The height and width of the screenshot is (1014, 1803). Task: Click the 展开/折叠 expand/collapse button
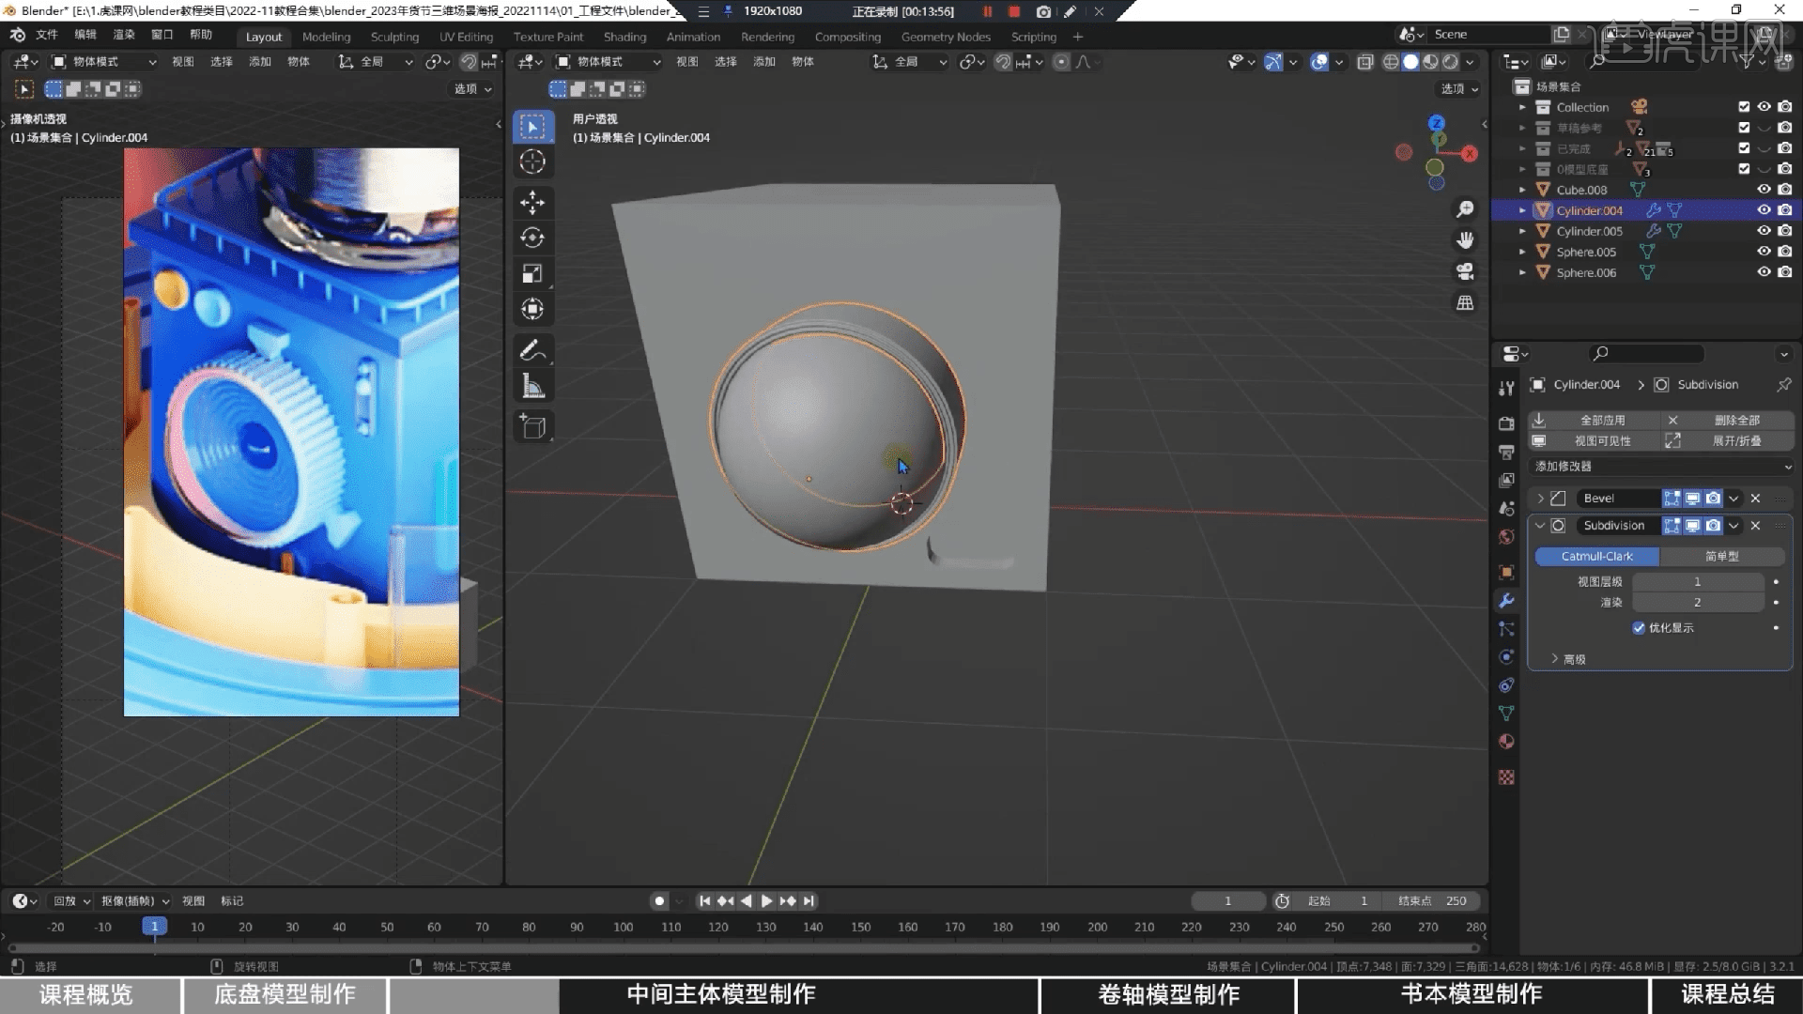coord(1728,441)
